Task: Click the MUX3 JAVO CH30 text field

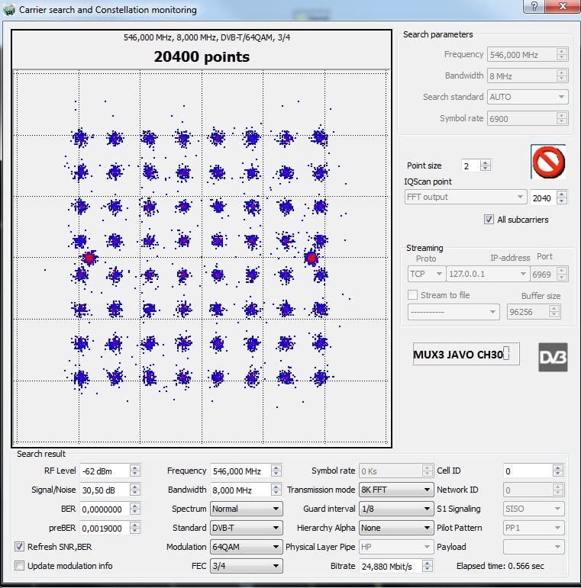Action: coord(466,355)
